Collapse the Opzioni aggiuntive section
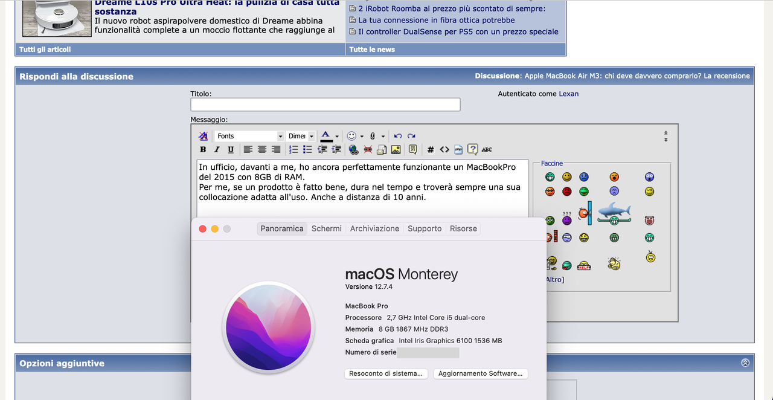The image size is (773, 400). coord(745,363)
